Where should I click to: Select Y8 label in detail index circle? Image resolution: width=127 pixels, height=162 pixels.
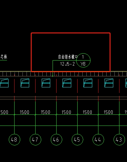tap(83, 64)
